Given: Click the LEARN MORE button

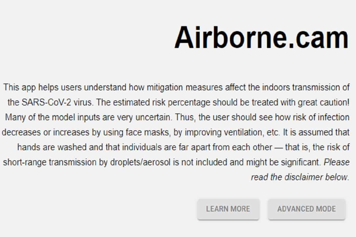Looking at the screenshot, I should 228,209.
